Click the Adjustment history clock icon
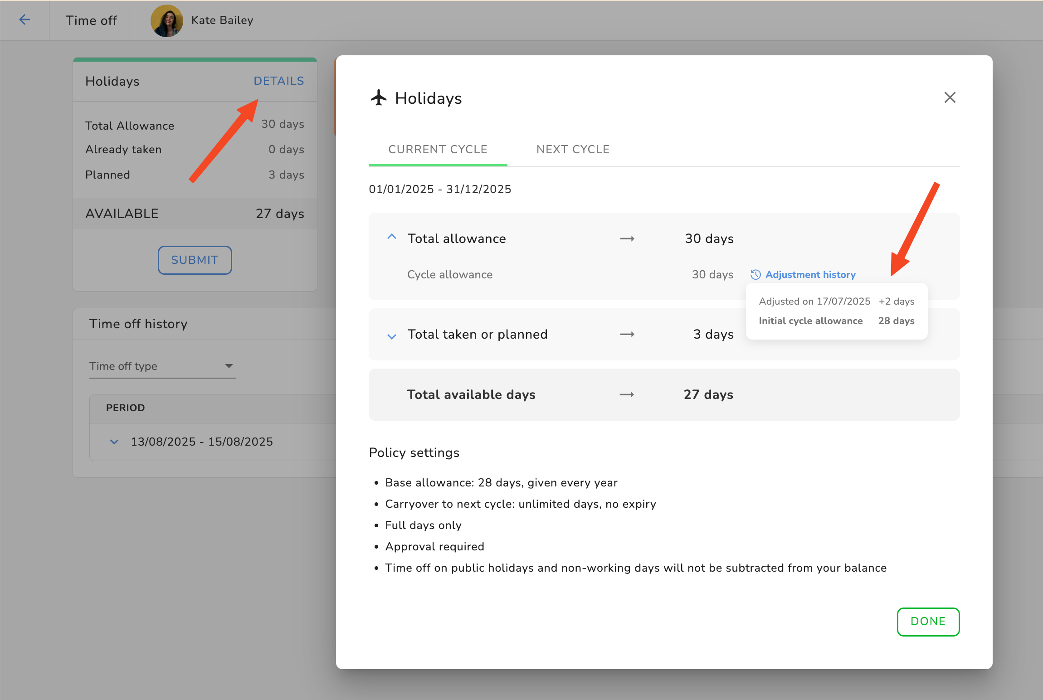The image size is (1043, 700). point(755,275)
